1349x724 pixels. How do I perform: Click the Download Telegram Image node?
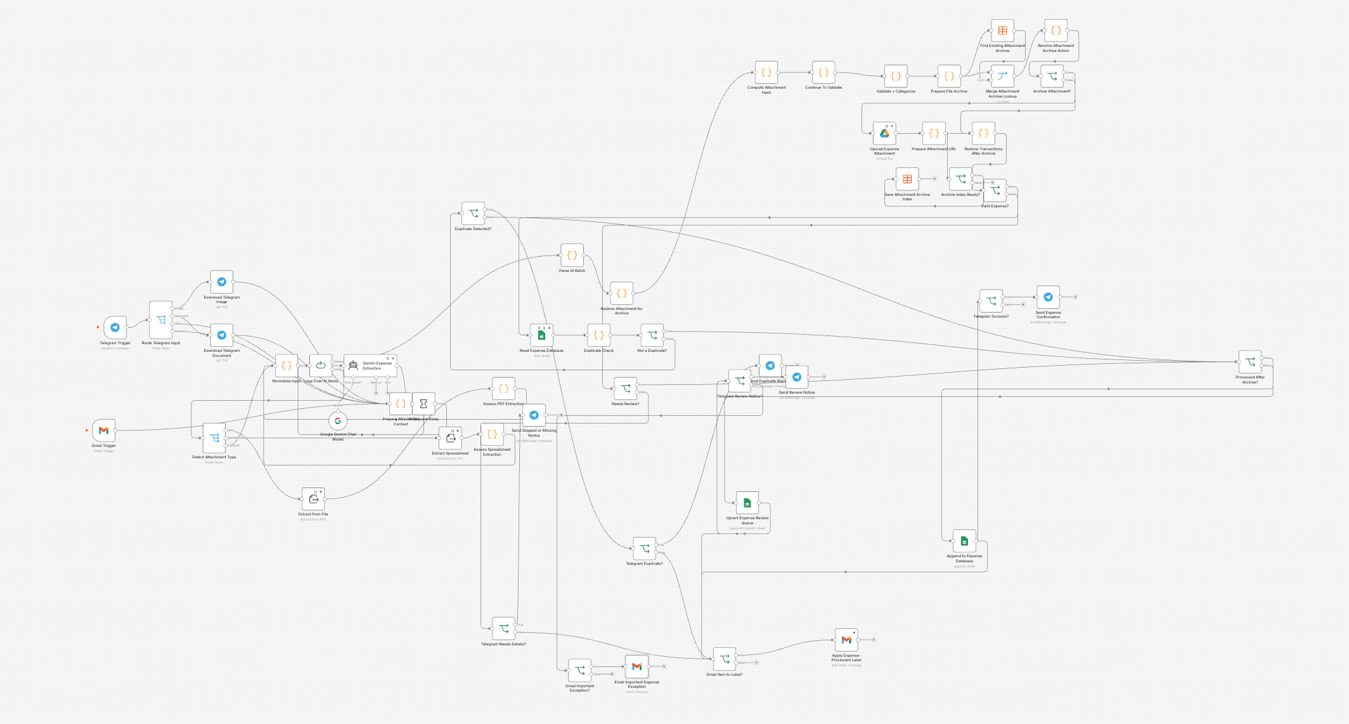tap(222, 282)
